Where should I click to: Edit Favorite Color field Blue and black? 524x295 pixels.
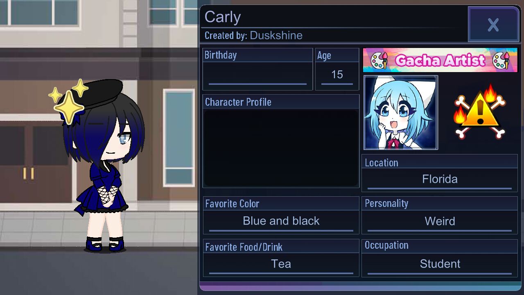(281, 221)
